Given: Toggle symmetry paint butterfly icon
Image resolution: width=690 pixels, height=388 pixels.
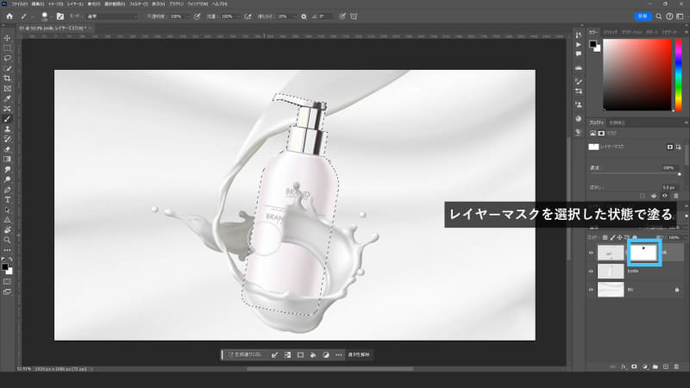Looking at the screenshot, I should click(x=354, y=16).
